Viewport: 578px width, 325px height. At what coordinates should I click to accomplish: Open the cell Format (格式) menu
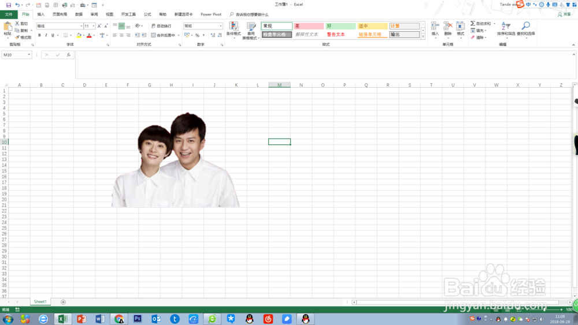[x=461, y=29]
